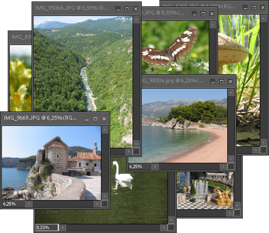269x233 pixels.
Task: Click the scroll-up arrow in the IMG_9800a.jpg window
Action: (231, 93)
